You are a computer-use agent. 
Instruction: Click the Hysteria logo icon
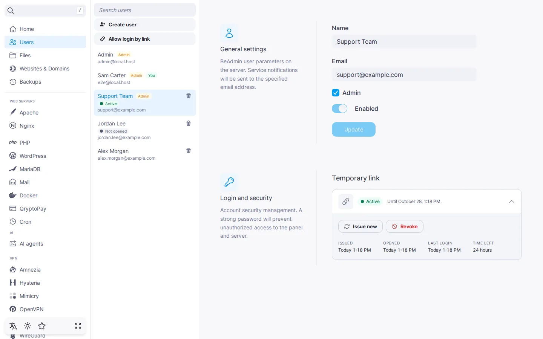point(13,283)
